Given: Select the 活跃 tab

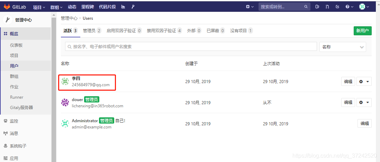Looking at the screenshot, I should click(x=70, y=31).
